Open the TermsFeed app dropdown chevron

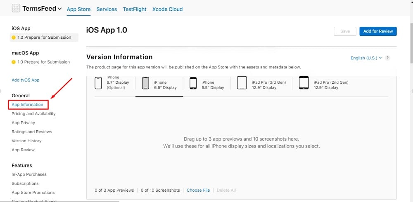[x=60, y=9]
